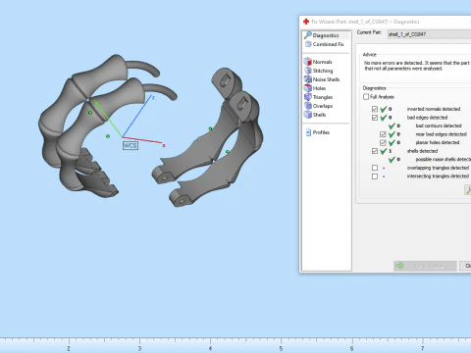Open the Triangles fixing page
Screen dimensions: 471x353
(x=319, y=97)
